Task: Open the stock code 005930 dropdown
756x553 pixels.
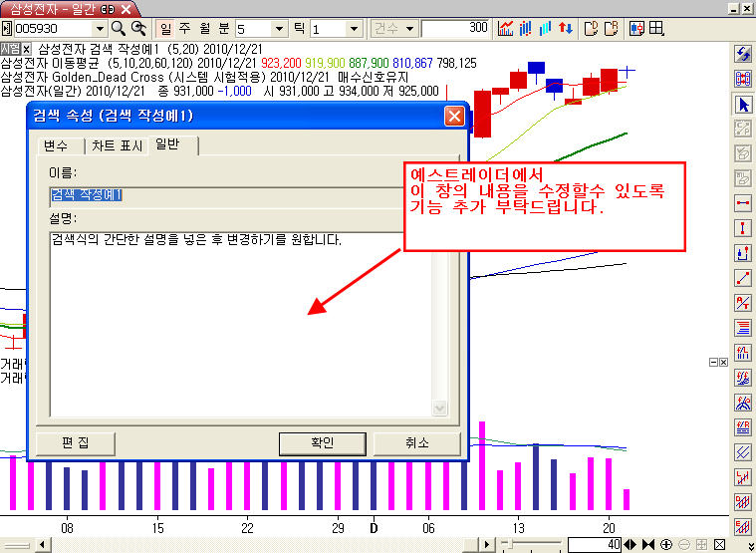Action: pos(100,28)
